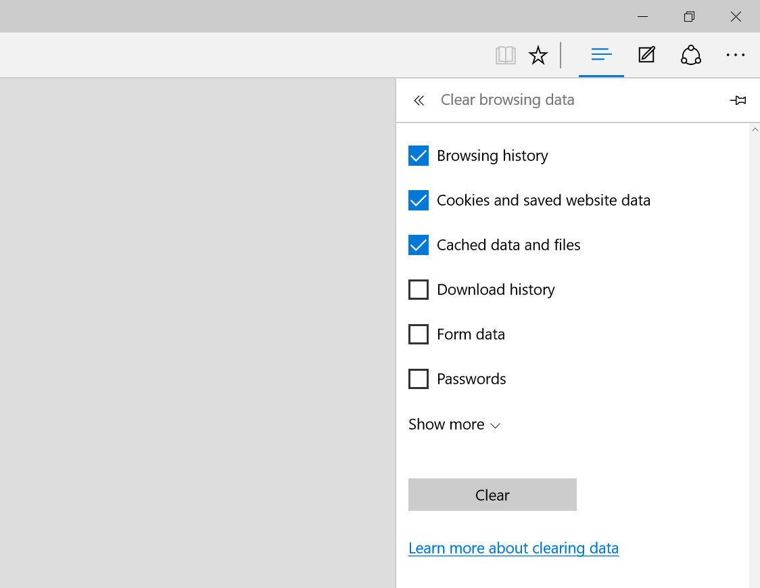The height and width of the screenshot is (588, 760).
Task: Open the Reading view book icon
Action: pos(505,55)
